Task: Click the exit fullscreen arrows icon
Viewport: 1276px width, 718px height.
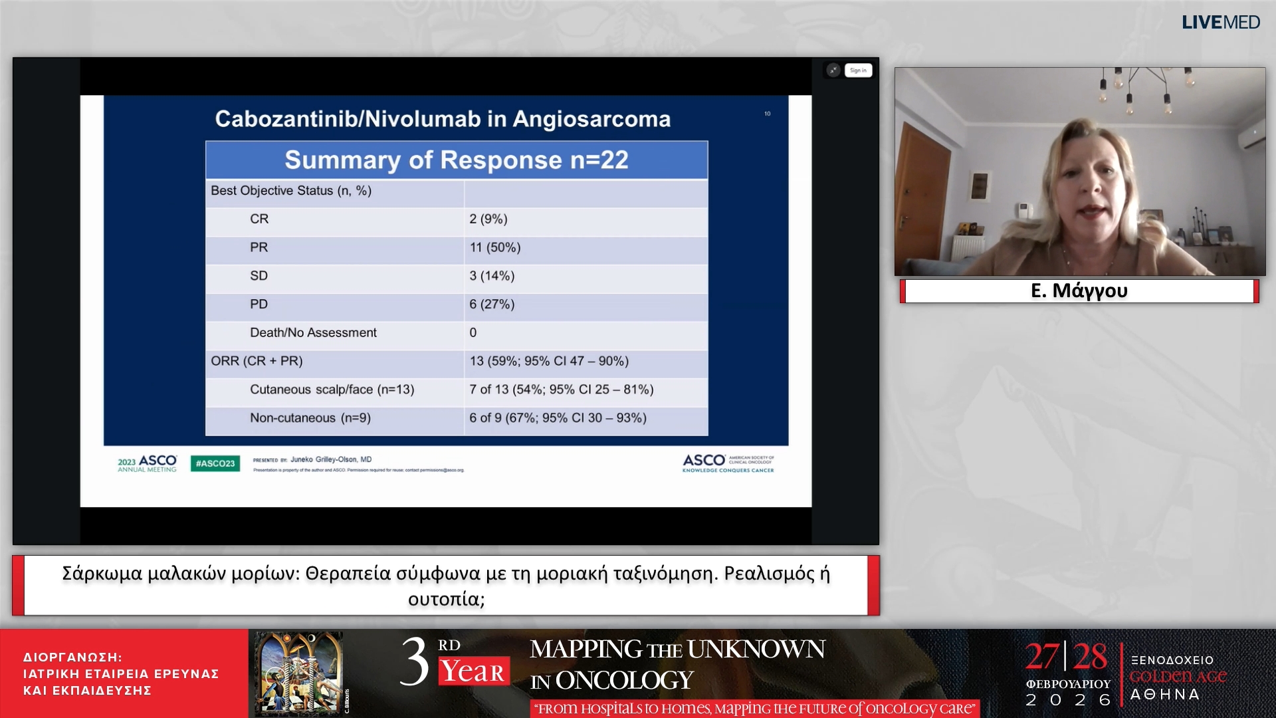Action: 833,70
